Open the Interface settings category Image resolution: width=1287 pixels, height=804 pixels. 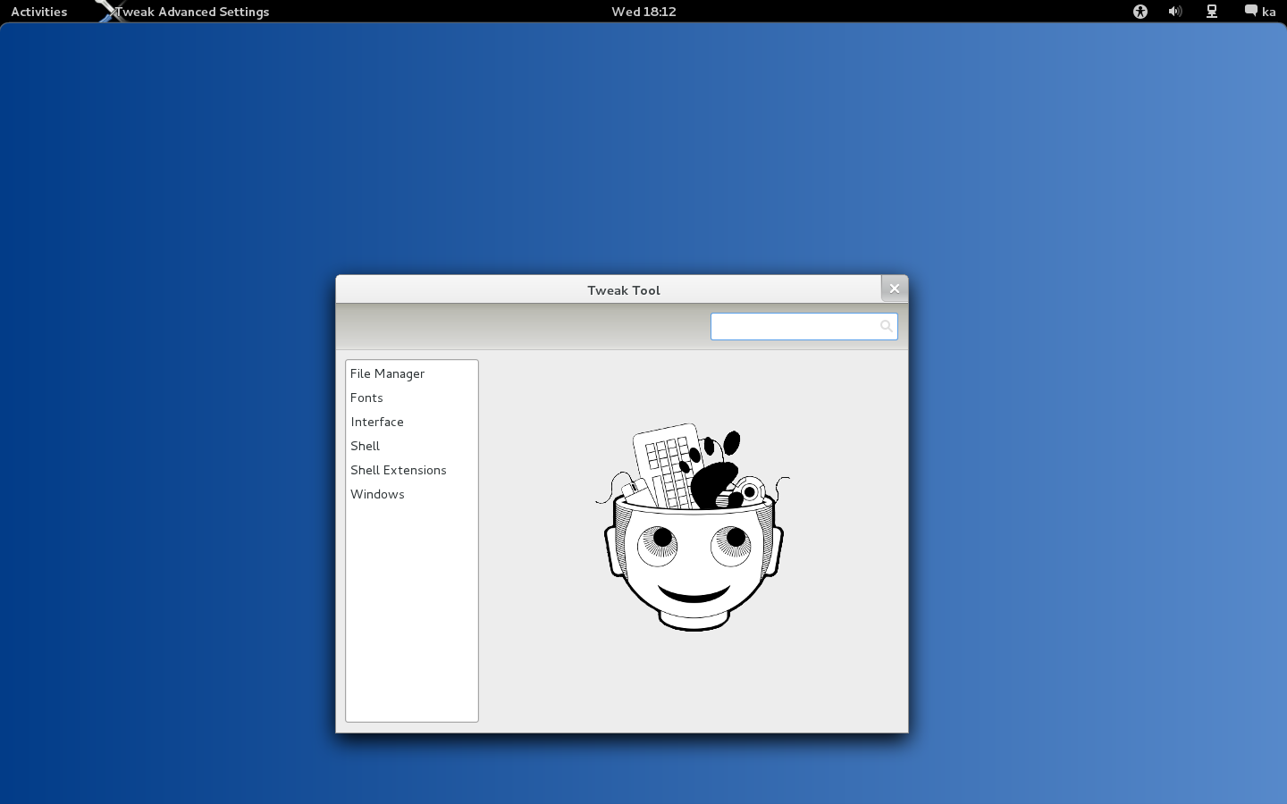coord(376,422)
